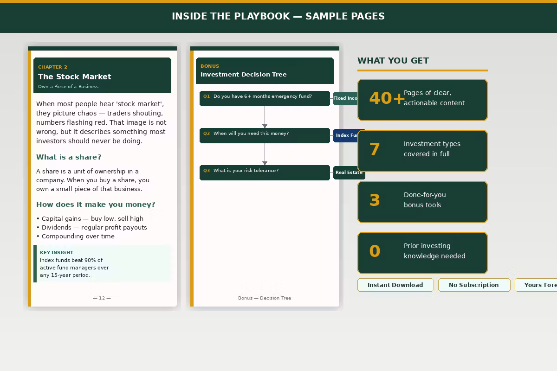Viewport: 557px width, 371px height.
Task: Click the 'Capital gains — buy low, sell high' bullet
Action: (90, 218)
